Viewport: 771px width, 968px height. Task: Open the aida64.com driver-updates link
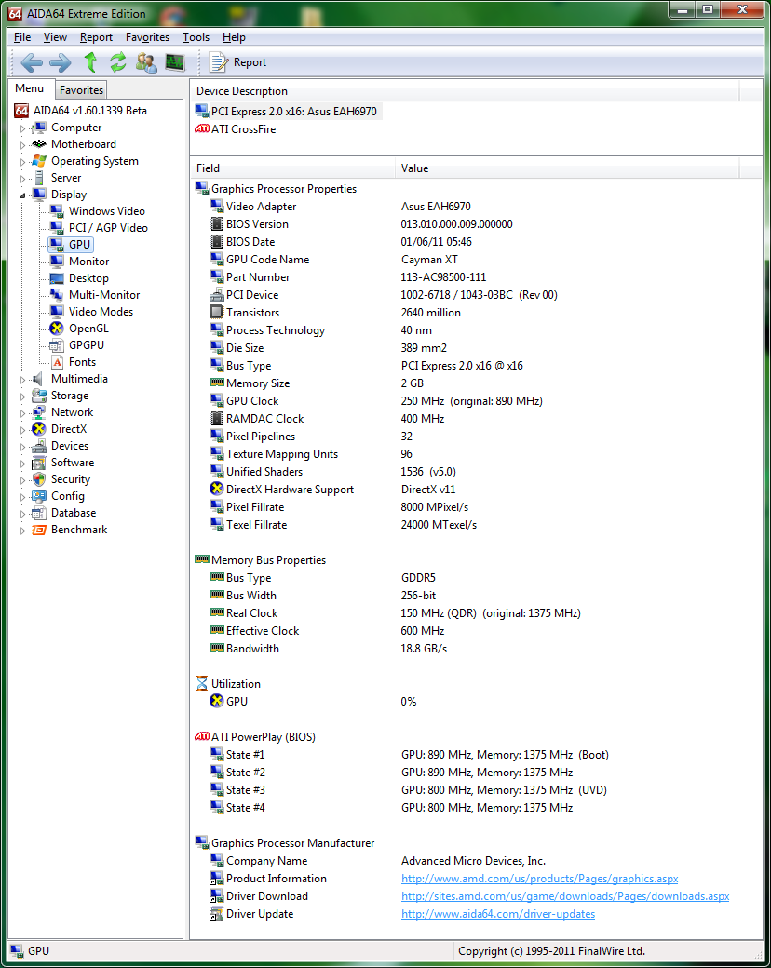(498, 914)
